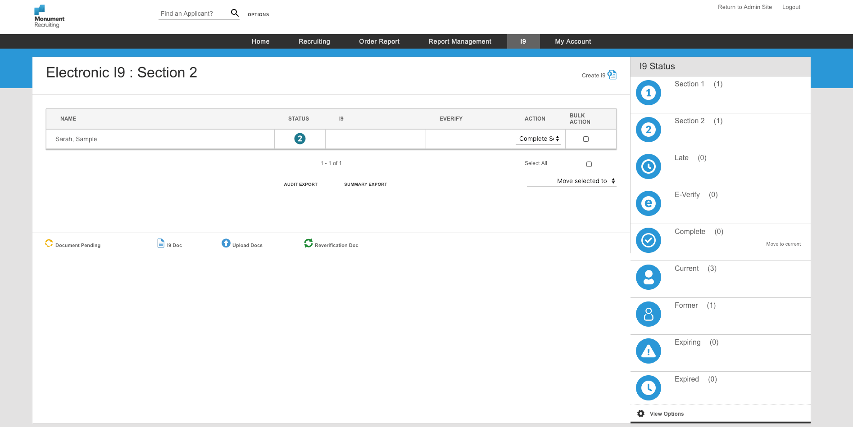Click the Create i9 document icon
The width and height of the screenshot is (853, 427).
[x=612, y=75]
